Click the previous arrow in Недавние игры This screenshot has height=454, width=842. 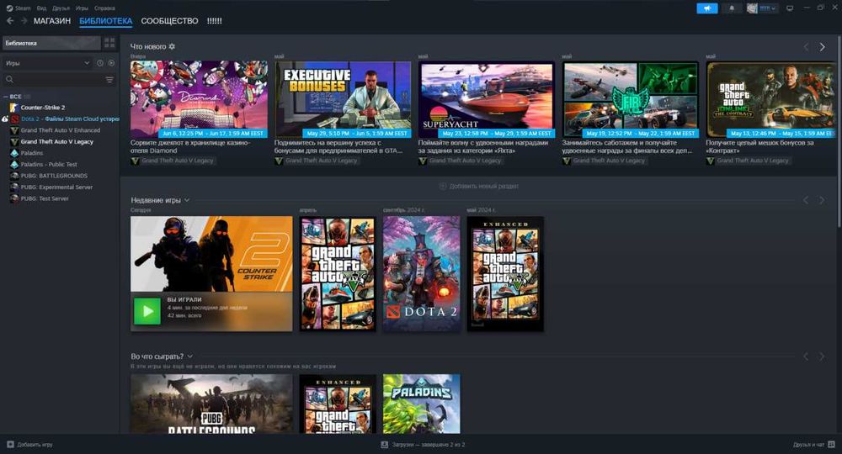[806, 200]
